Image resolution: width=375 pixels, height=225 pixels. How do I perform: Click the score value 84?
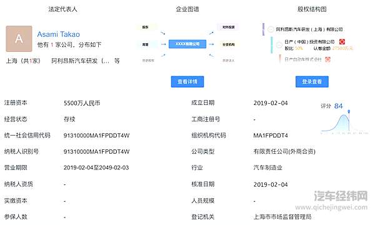click(338, 106)
